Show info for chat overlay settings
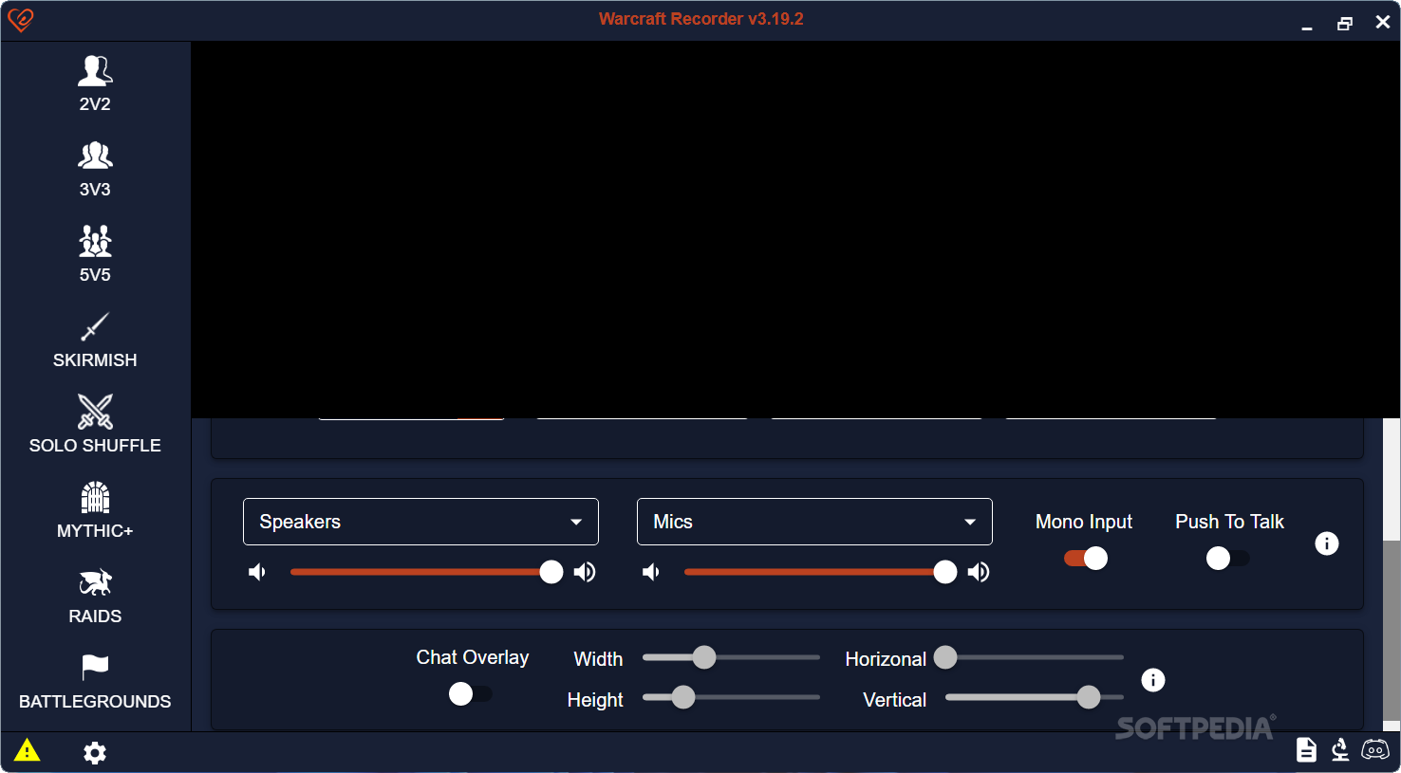 (x=1153, y=680)
